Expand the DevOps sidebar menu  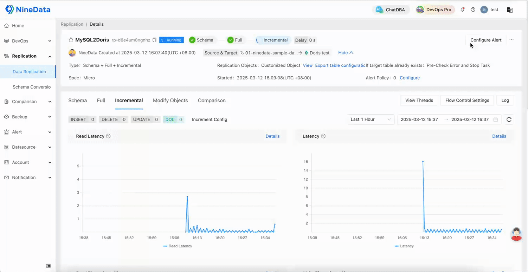(x=28, y=41)
